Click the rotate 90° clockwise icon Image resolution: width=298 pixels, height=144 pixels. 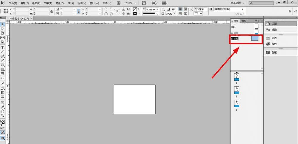coord(106,9)
